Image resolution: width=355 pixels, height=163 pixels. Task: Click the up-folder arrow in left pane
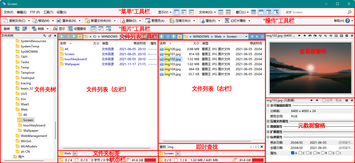(x=74, y=37)
